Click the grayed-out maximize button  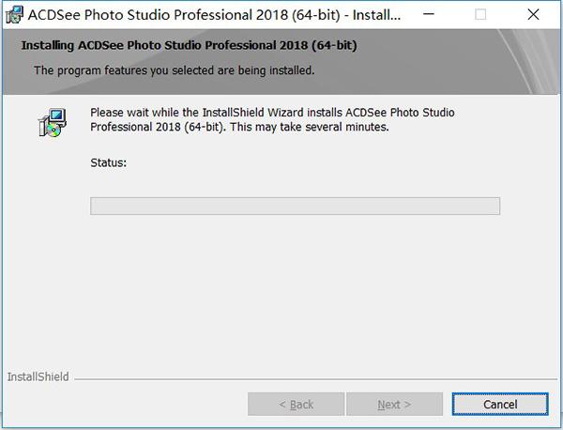click(x=480, y=14)
